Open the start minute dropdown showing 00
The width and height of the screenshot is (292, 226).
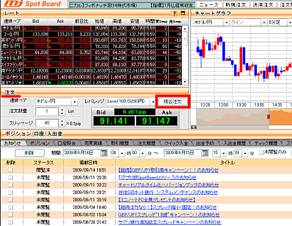click(143, 153)
